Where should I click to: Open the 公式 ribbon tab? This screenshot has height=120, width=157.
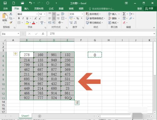point(51,9)
